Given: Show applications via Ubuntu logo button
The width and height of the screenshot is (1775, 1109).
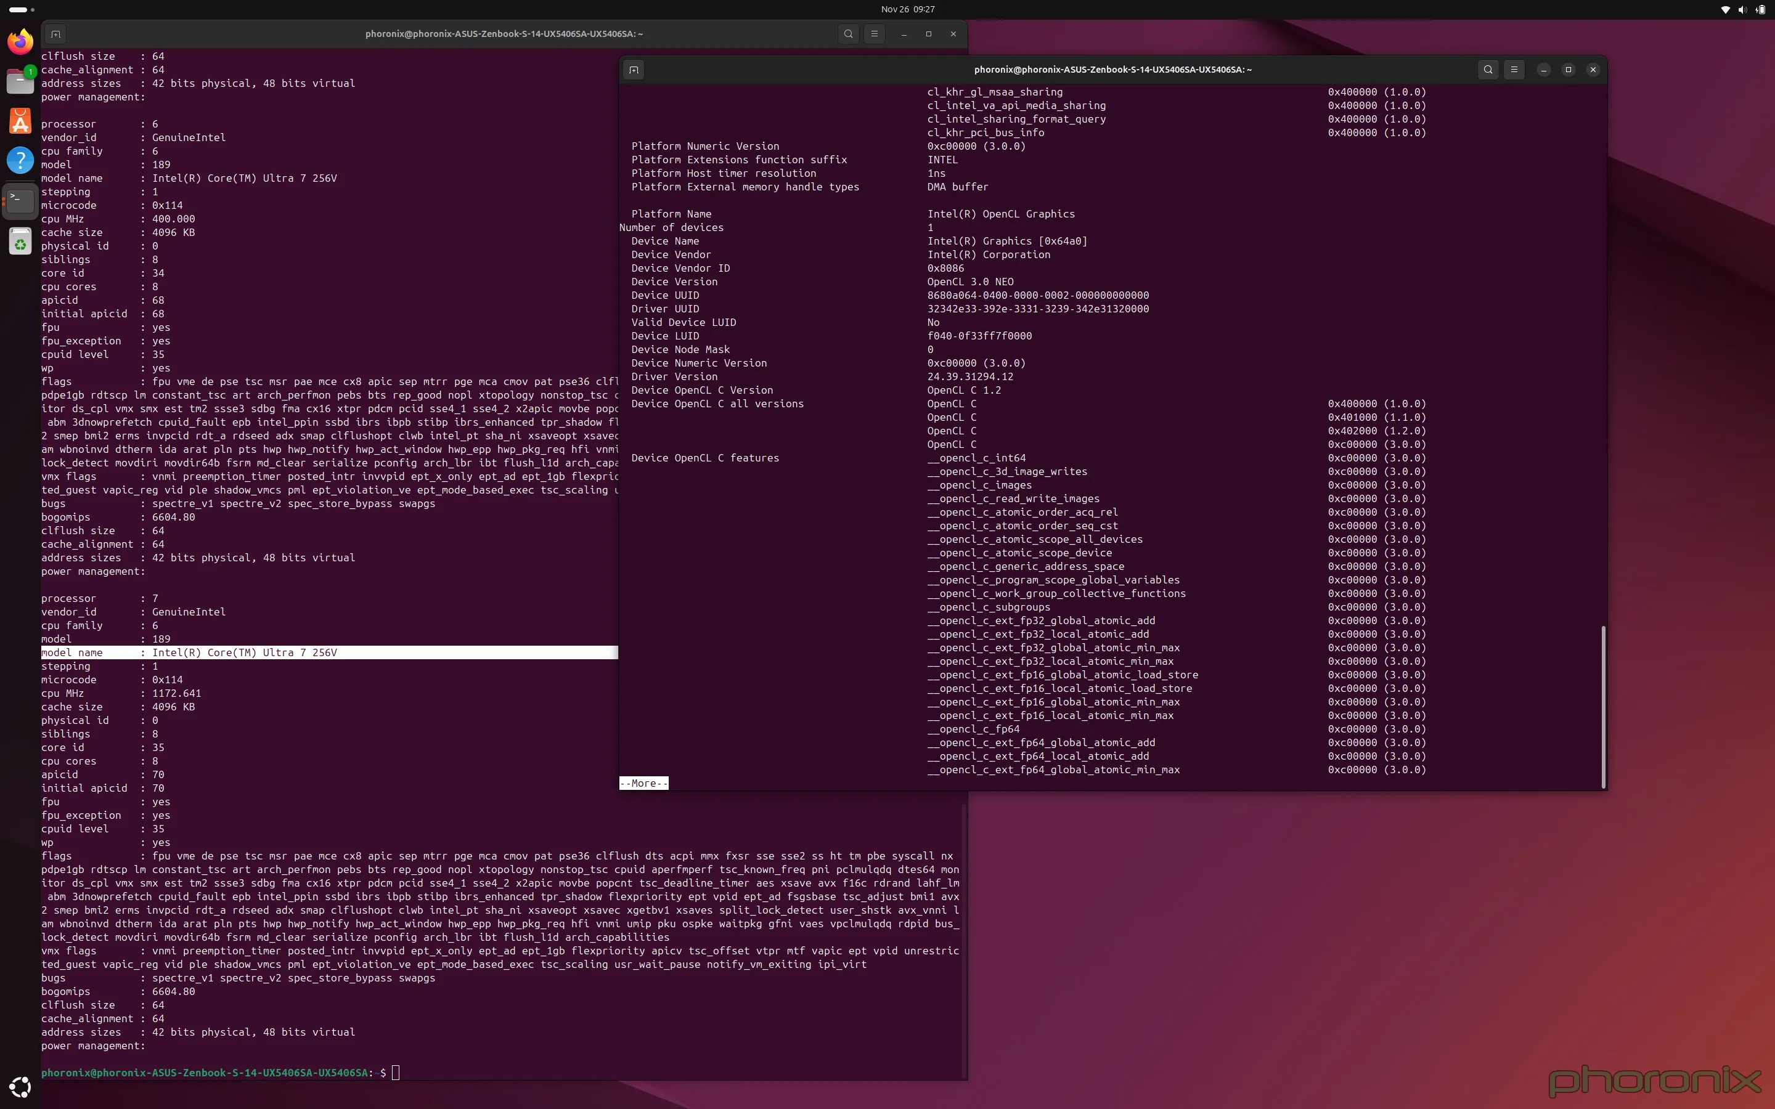Looking at the screenshot, I should [x=20, y=1087].
